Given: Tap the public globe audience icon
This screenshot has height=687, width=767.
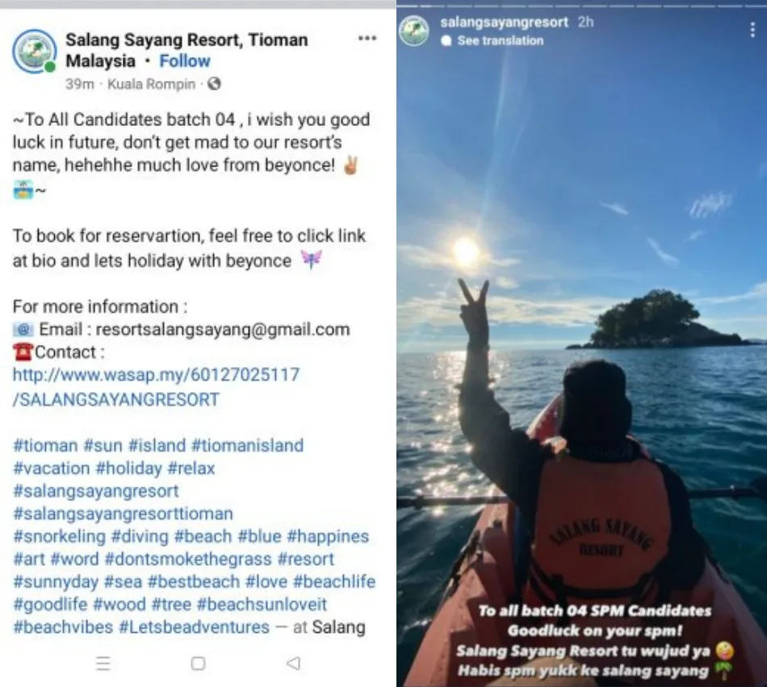Looking at the screenshot, I should [214, 84].
